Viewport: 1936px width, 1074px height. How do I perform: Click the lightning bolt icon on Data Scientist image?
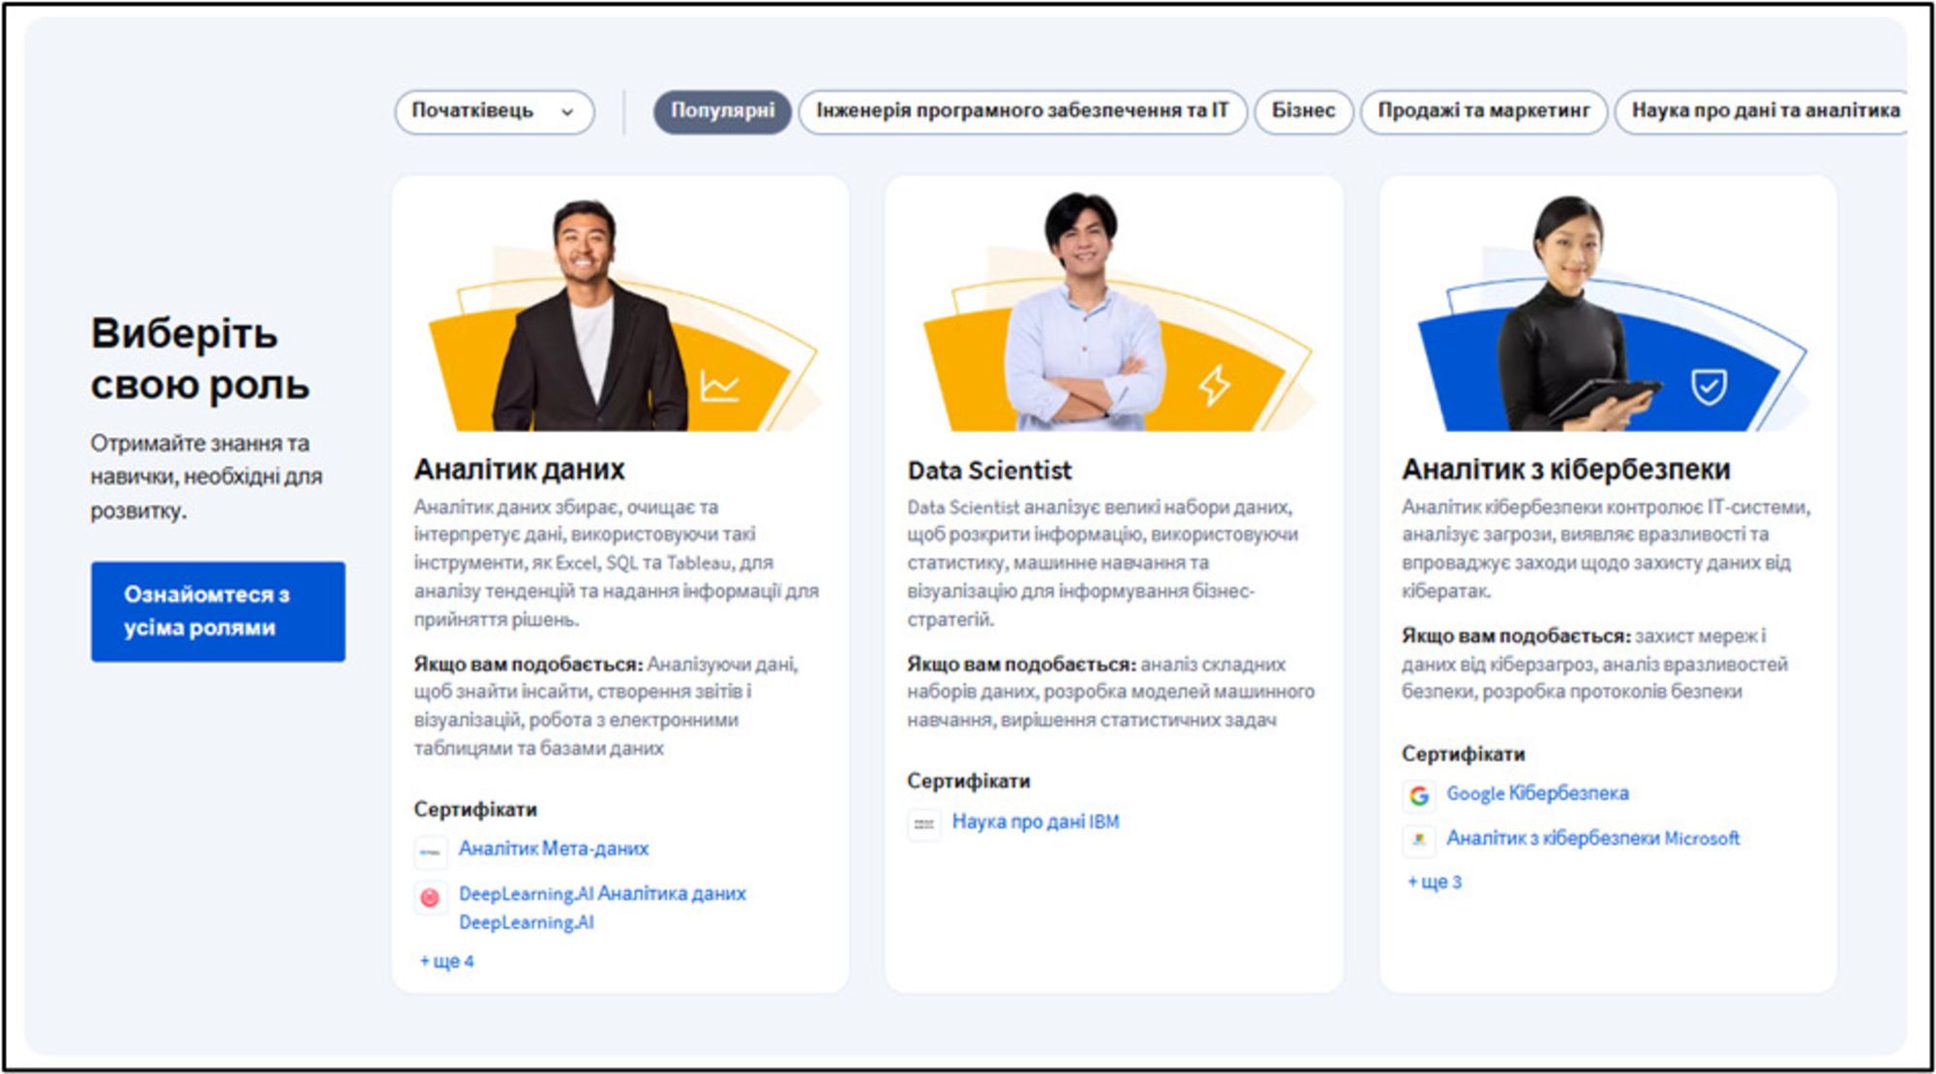pos(1214,385)
